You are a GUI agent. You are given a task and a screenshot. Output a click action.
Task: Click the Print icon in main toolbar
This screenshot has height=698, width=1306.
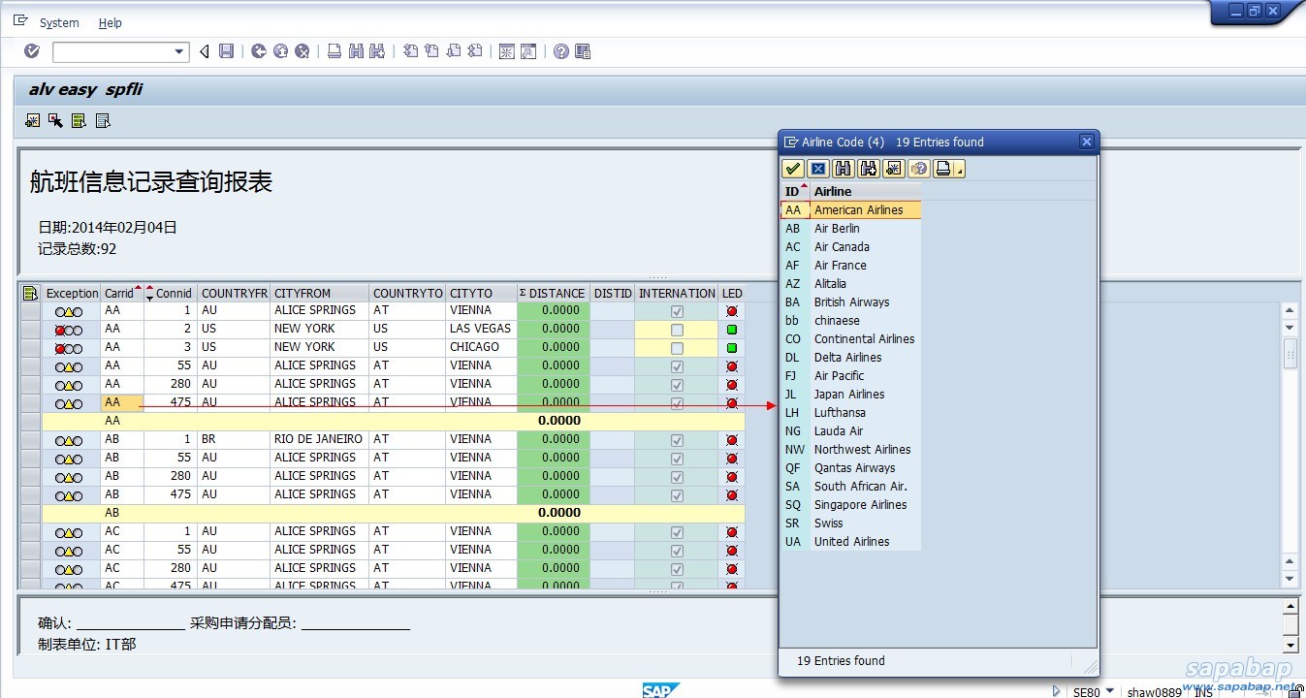point(334,51)
